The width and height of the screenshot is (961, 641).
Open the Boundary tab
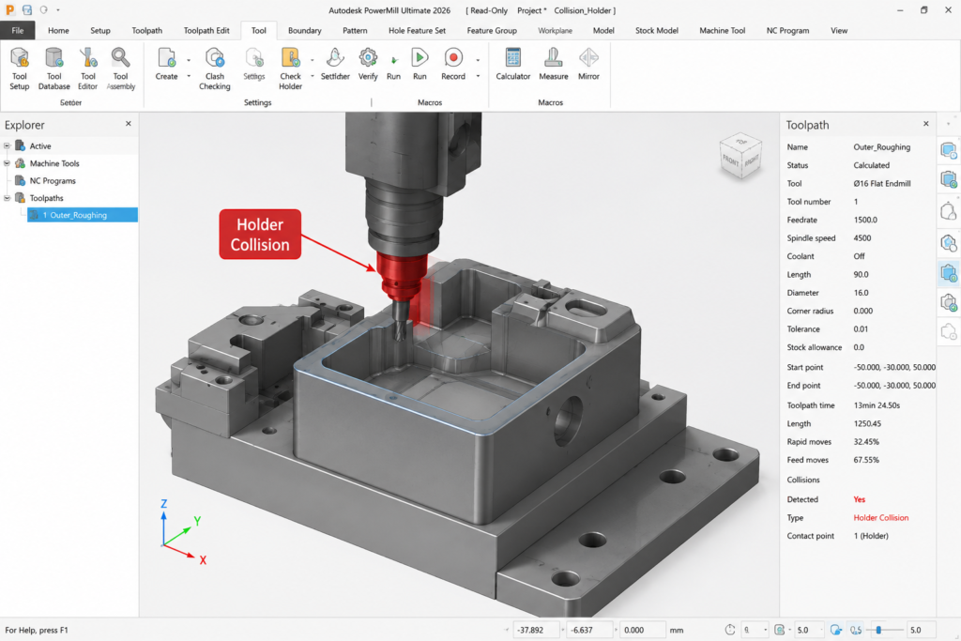[305, 30]
